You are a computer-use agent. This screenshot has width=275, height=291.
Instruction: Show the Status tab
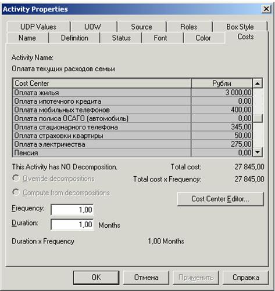pos(122,38)
